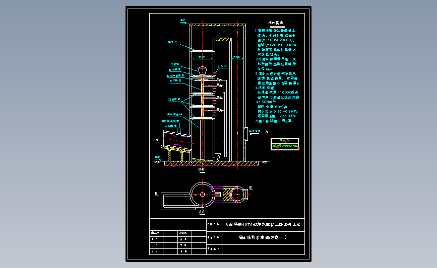Click the 60m³/h circulating water value
Screen dimensions: 437x268
(281, 107)
